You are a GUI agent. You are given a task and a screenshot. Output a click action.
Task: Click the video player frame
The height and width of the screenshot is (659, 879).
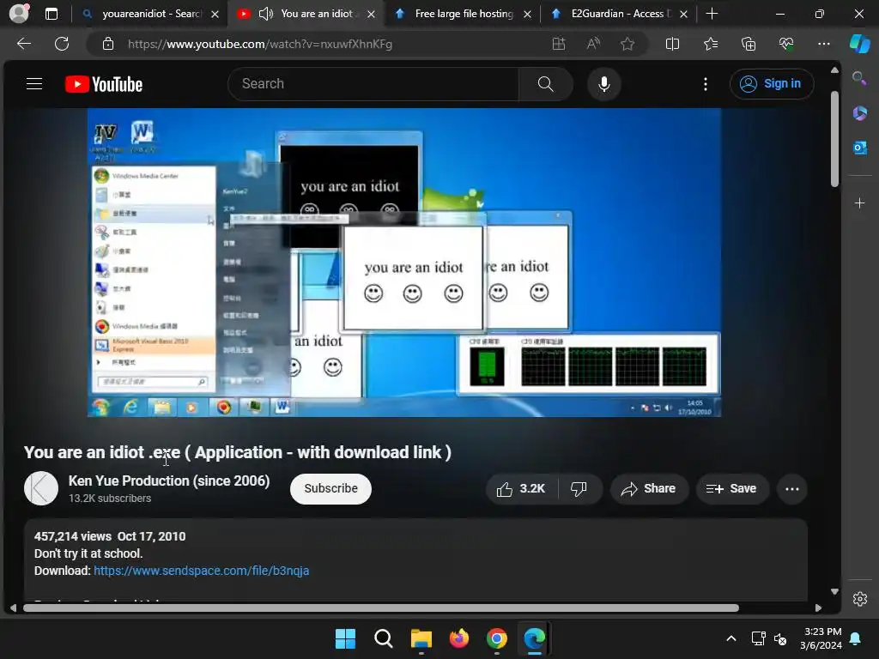click(403, 263)
